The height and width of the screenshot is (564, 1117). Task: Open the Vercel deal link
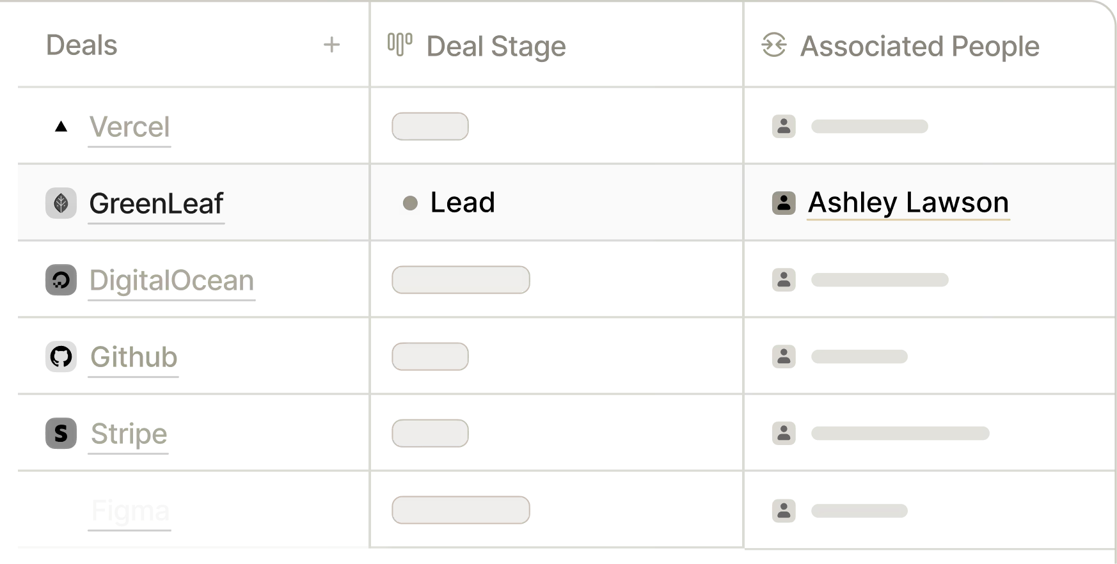(130, 127)
